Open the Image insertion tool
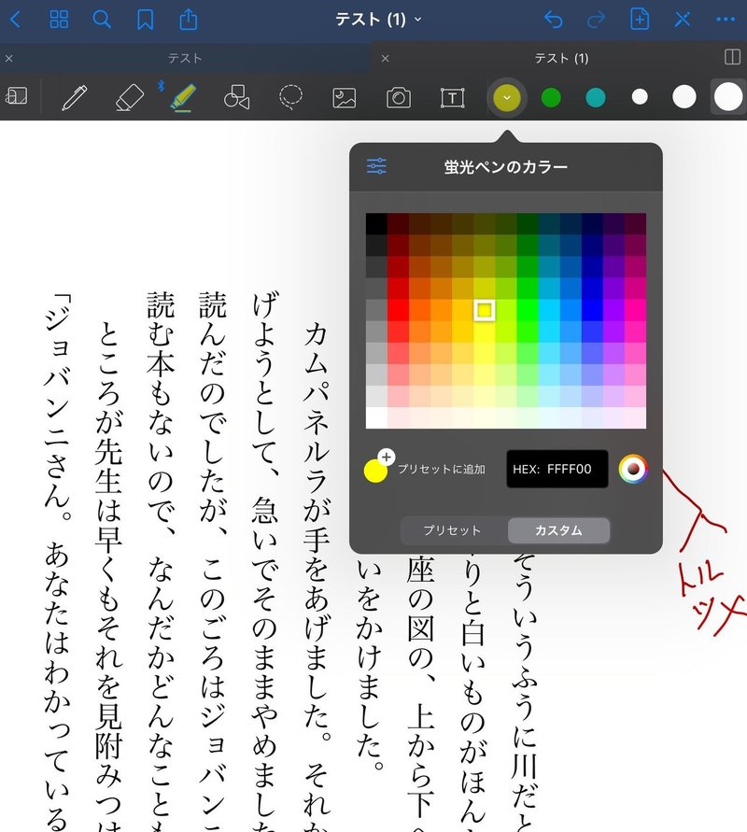Viewport: 747px width, 832px height. [x=345, y=96]
